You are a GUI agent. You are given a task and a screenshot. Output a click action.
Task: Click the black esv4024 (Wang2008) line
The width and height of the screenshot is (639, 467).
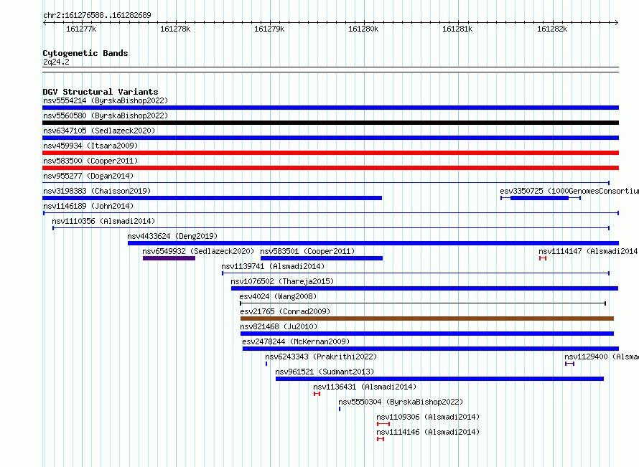(423, 303)
